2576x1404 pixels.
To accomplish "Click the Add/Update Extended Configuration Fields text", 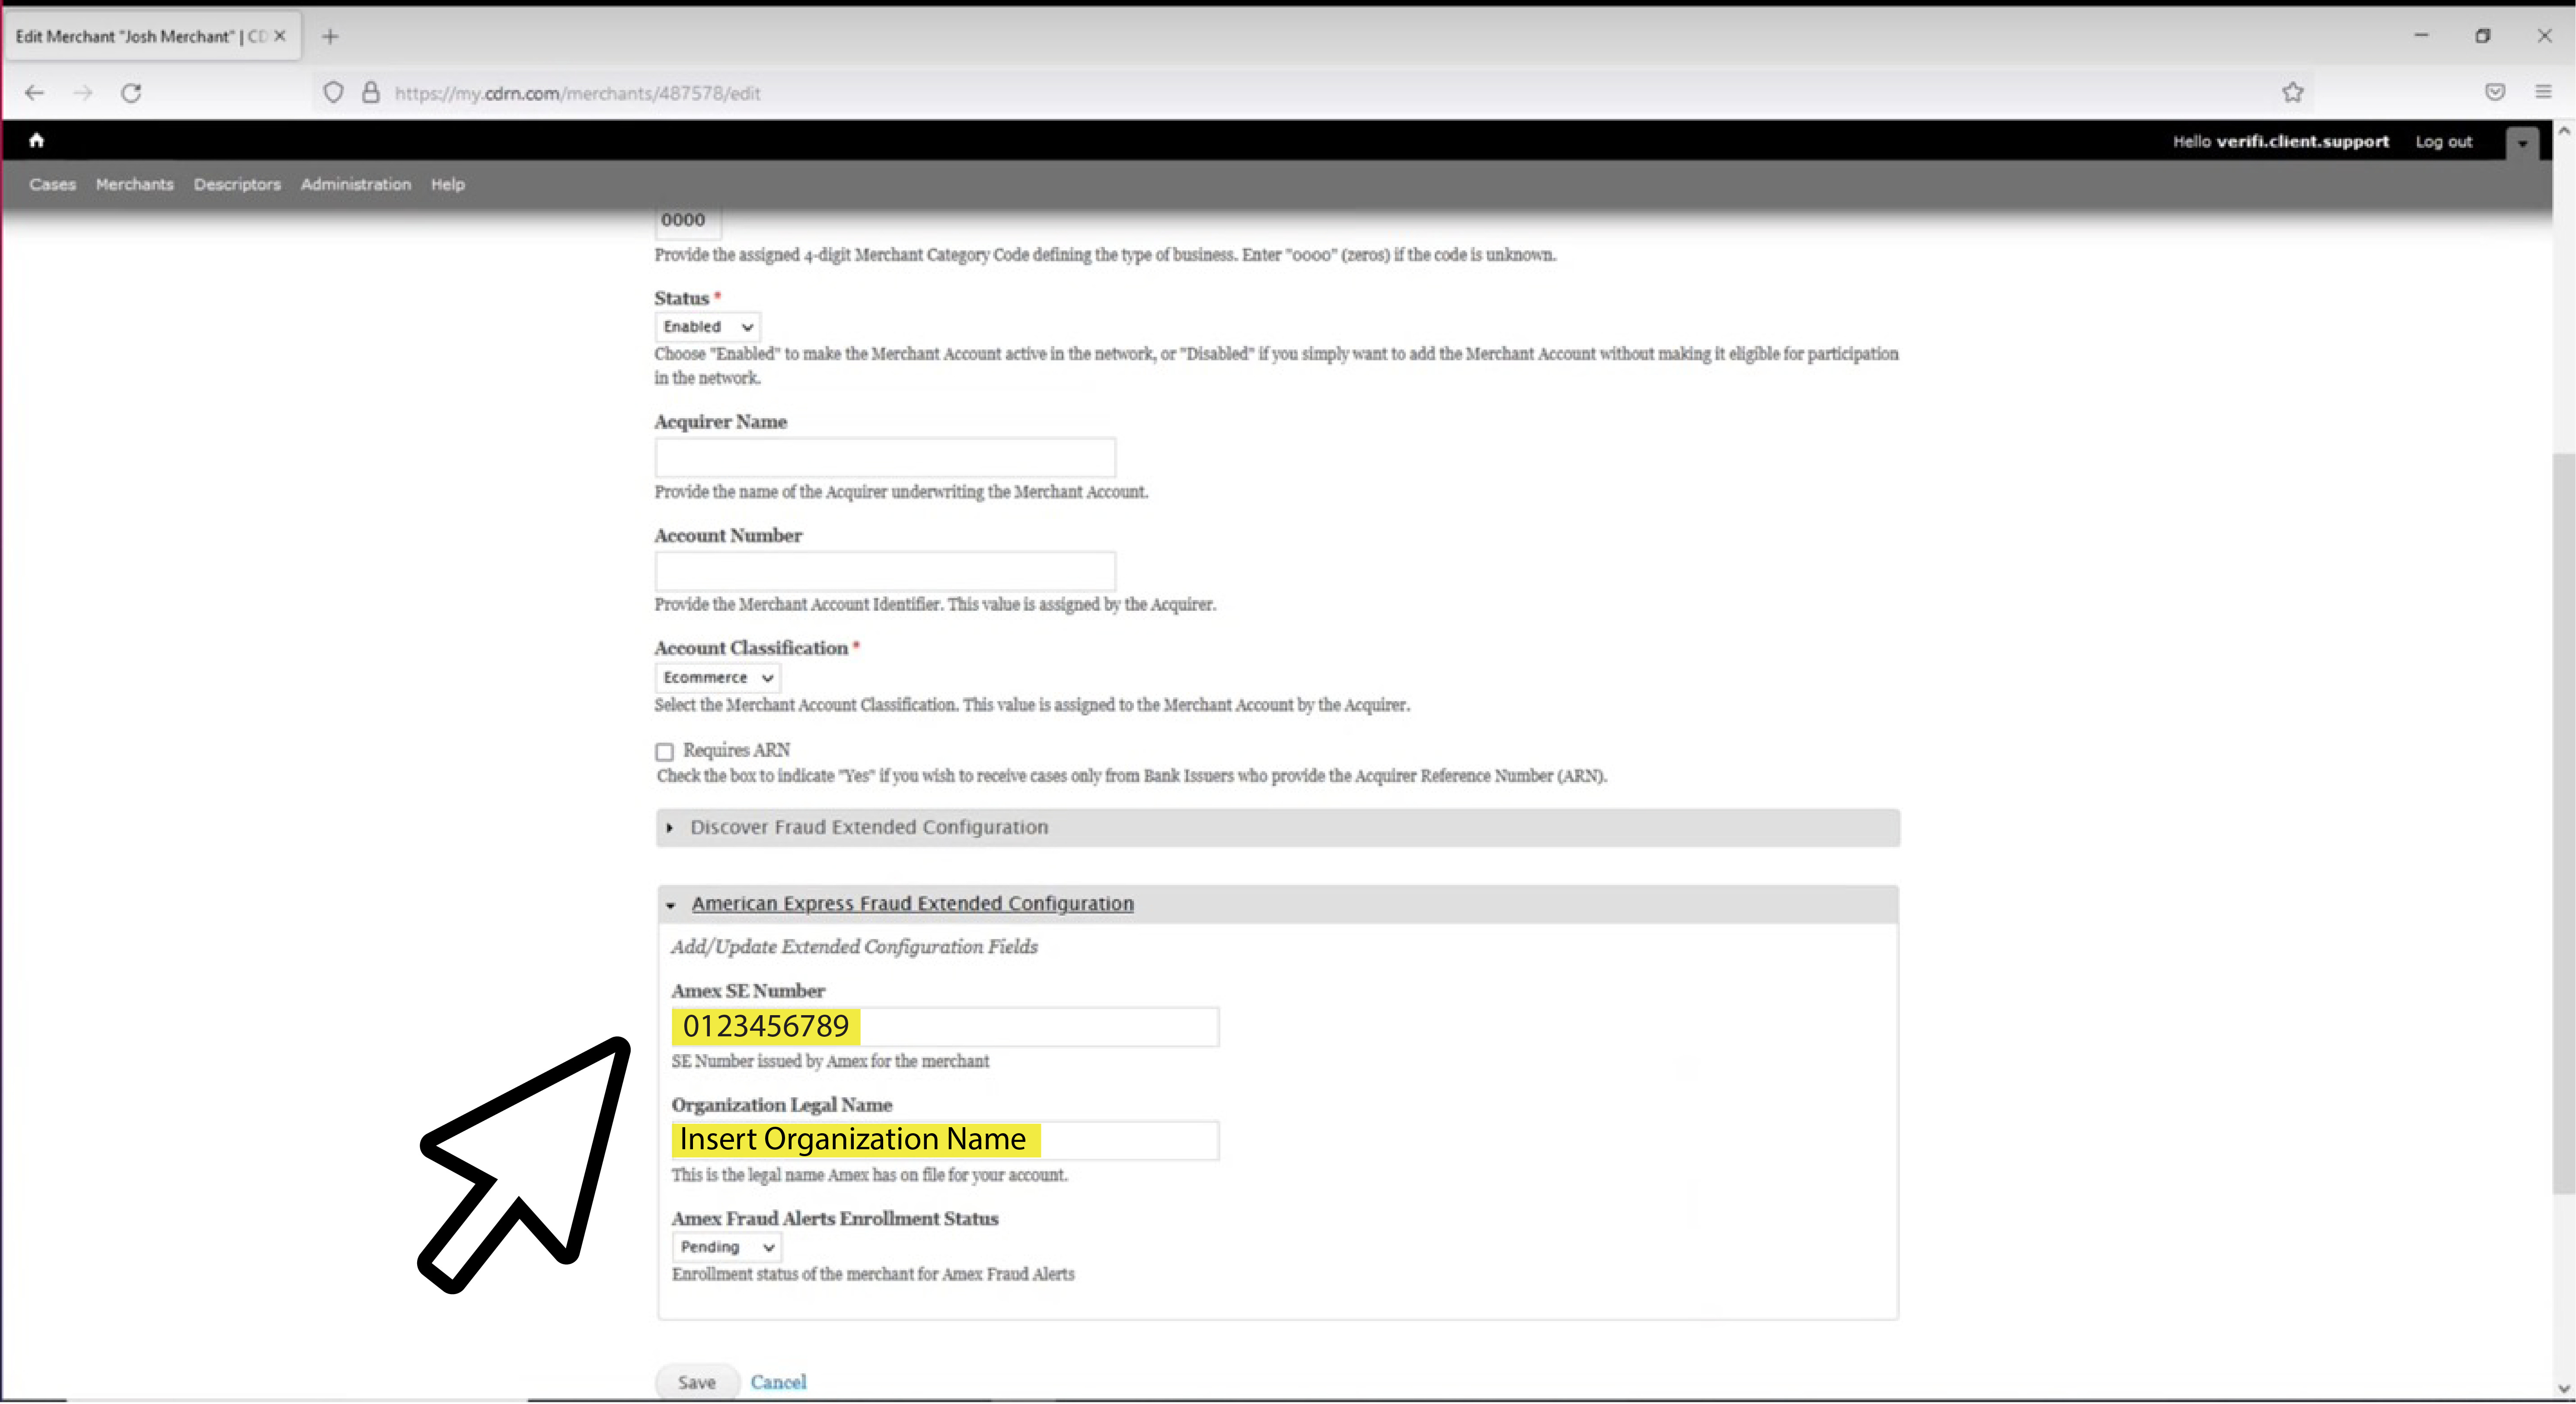I will pos(854,947).
